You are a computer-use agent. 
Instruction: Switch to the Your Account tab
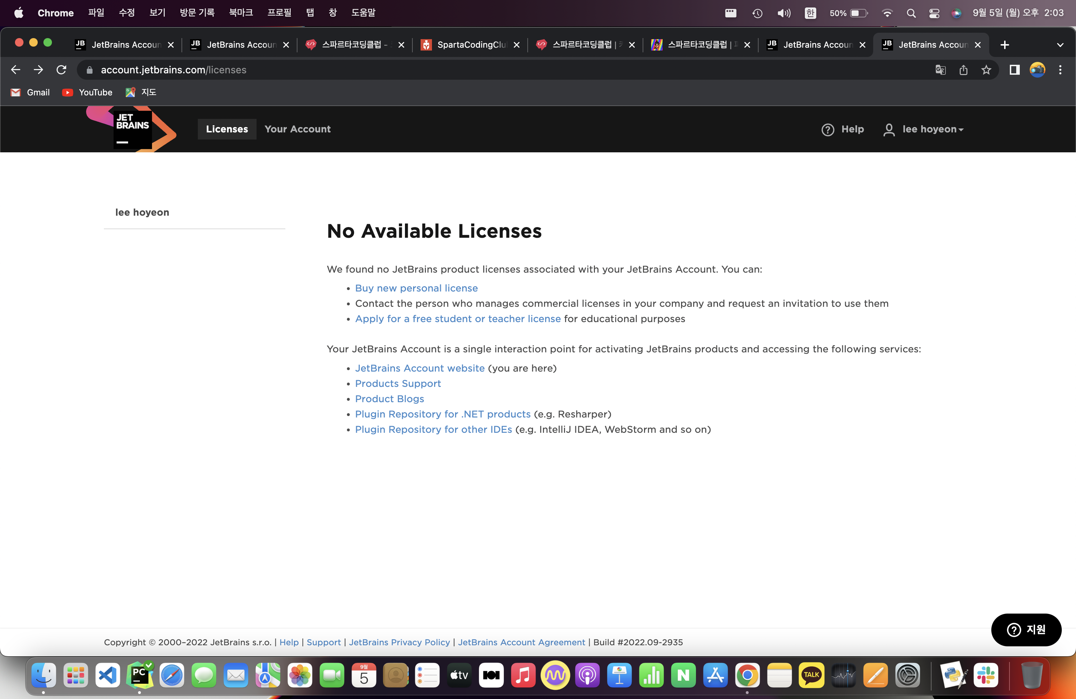[x=297, y=129]
